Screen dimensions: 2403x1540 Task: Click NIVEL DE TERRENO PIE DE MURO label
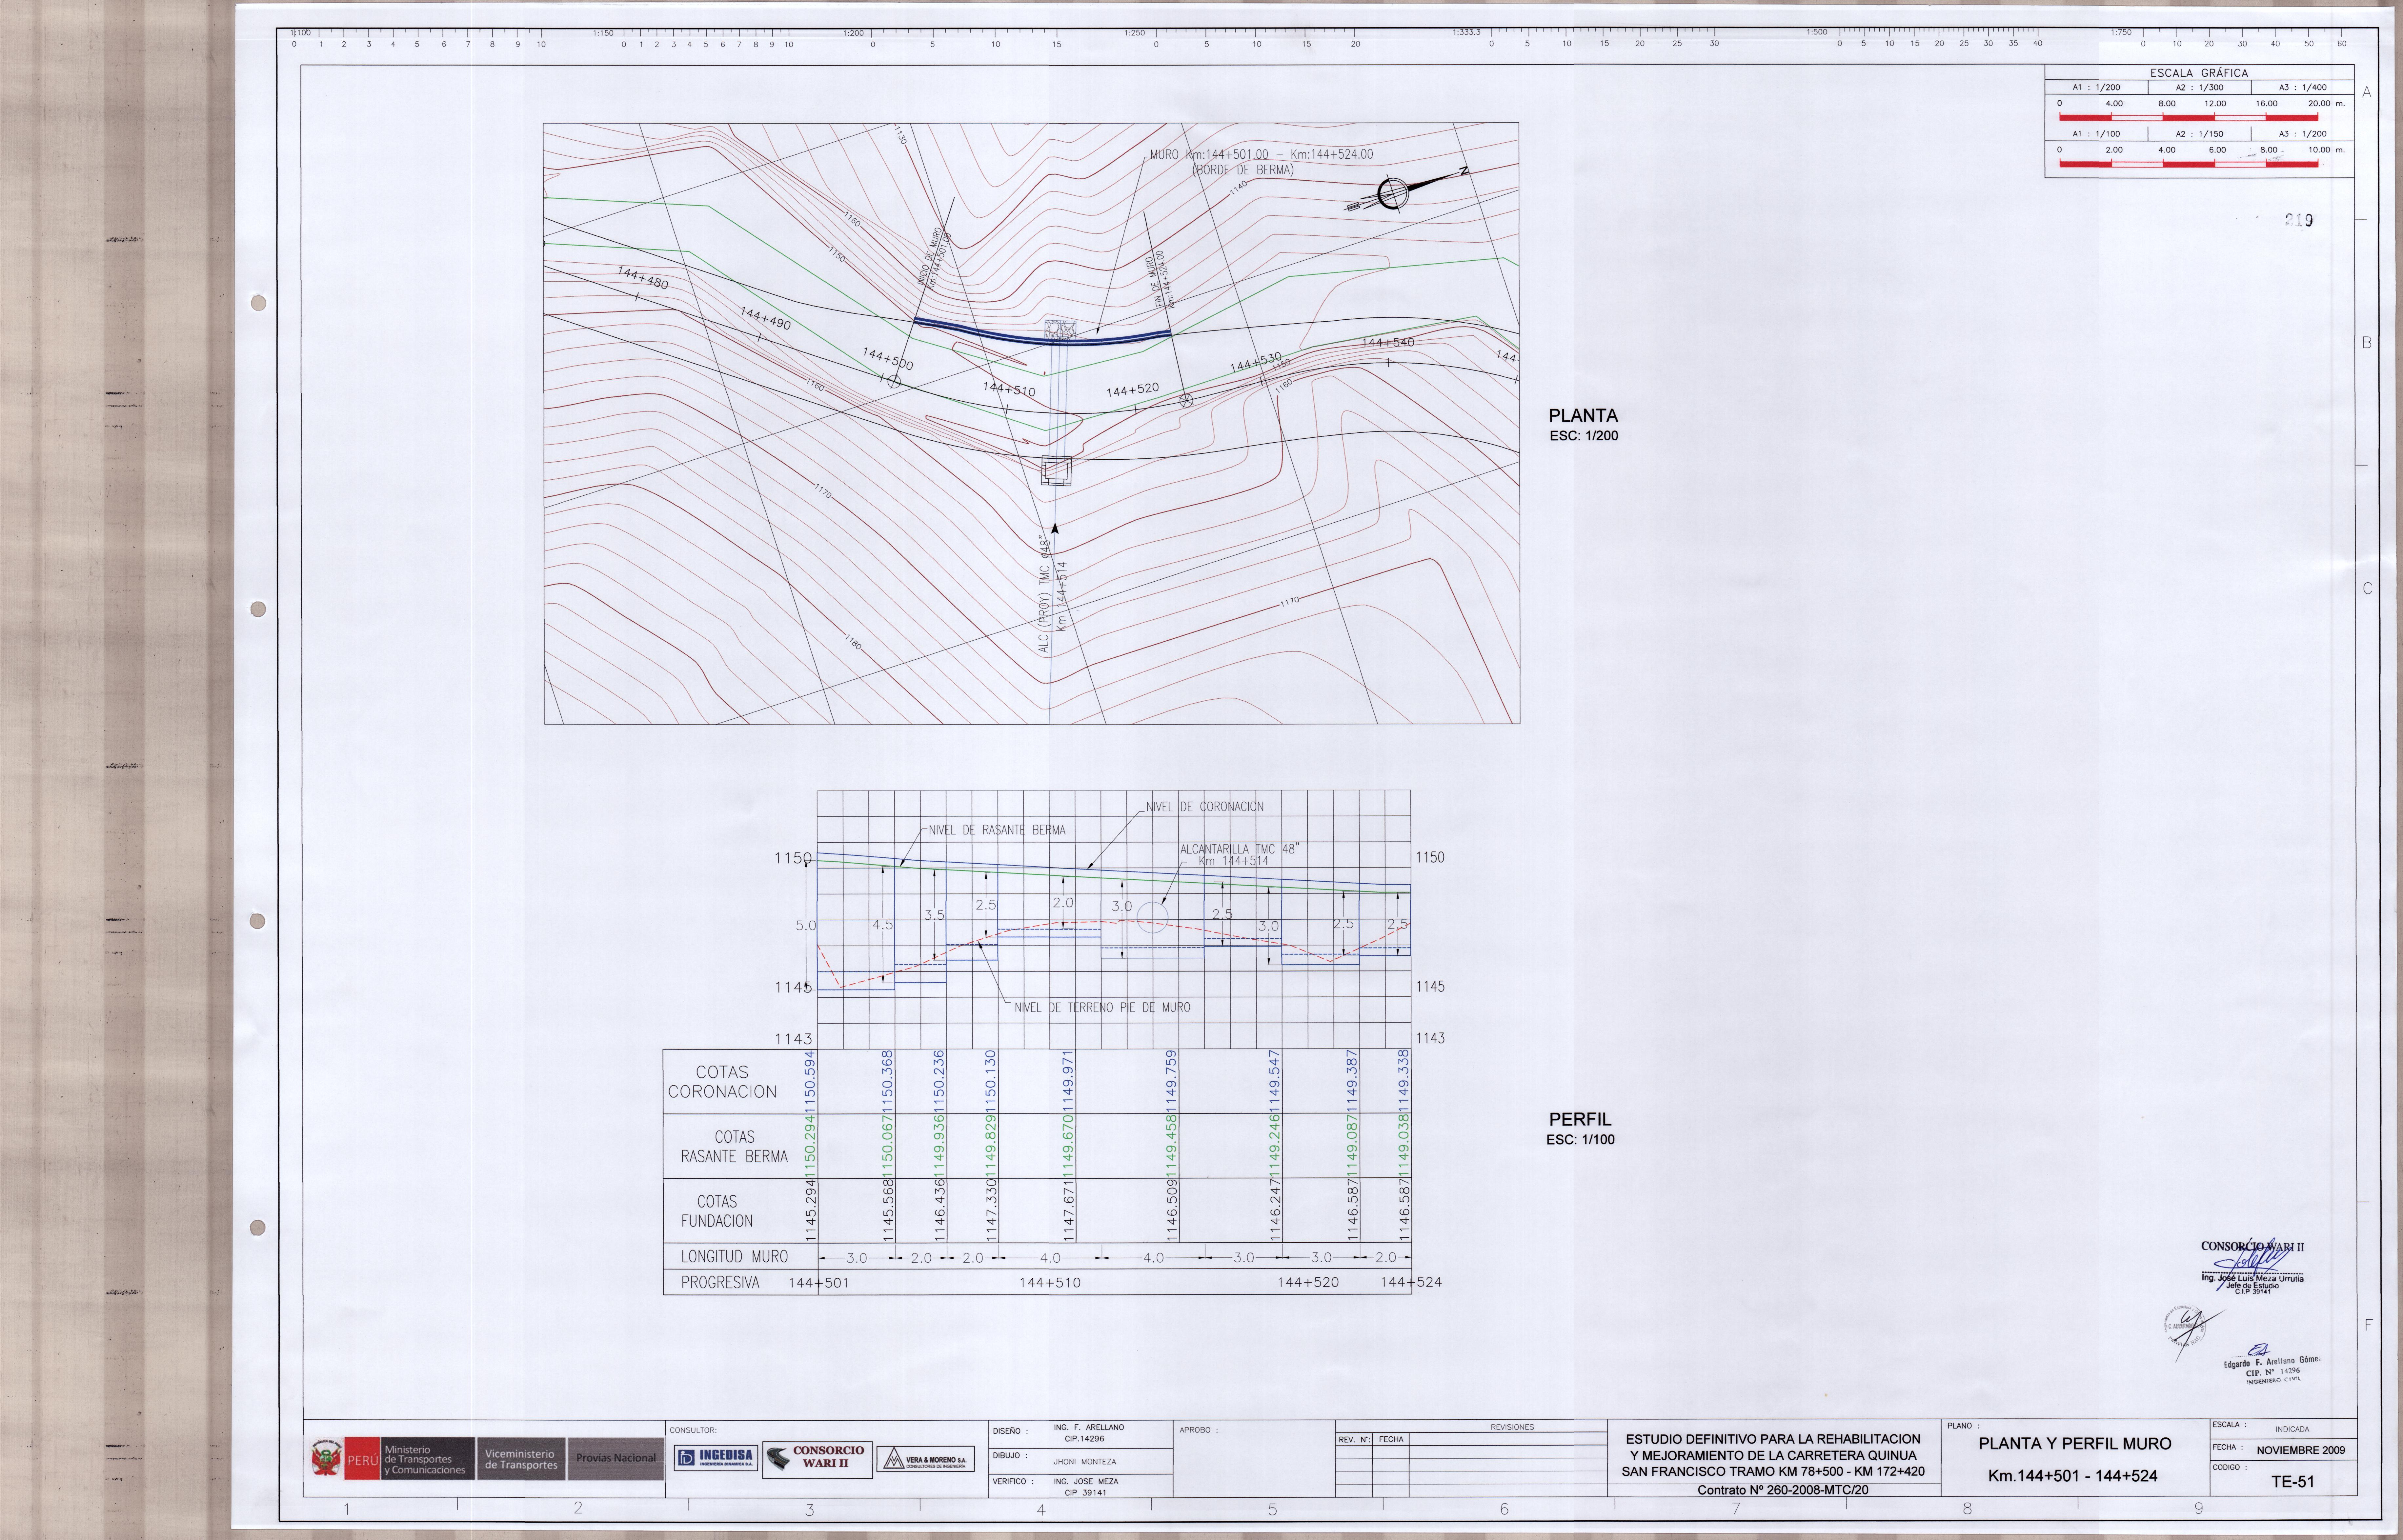pos(1102,1008)
